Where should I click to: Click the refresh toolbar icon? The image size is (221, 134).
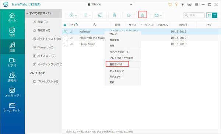[x=129, y=15]
